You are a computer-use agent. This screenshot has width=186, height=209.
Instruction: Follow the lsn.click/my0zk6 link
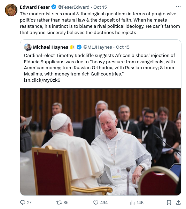[42, 80]
